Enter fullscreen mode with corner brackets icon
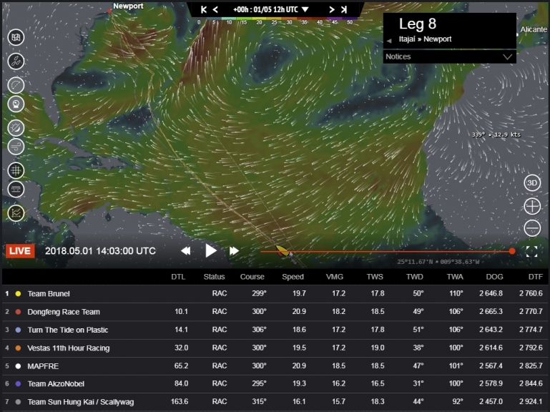 point(531,251)
